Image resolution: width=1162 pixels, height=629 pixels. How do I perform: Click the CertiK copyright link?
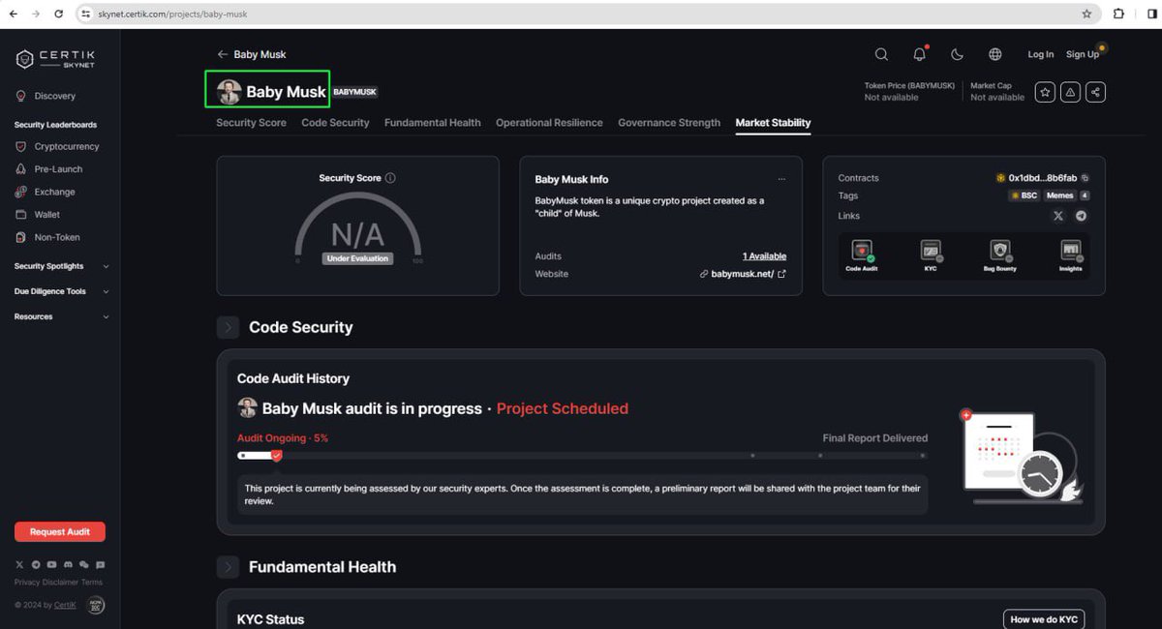pyautogui.click(x=65, y=605)
